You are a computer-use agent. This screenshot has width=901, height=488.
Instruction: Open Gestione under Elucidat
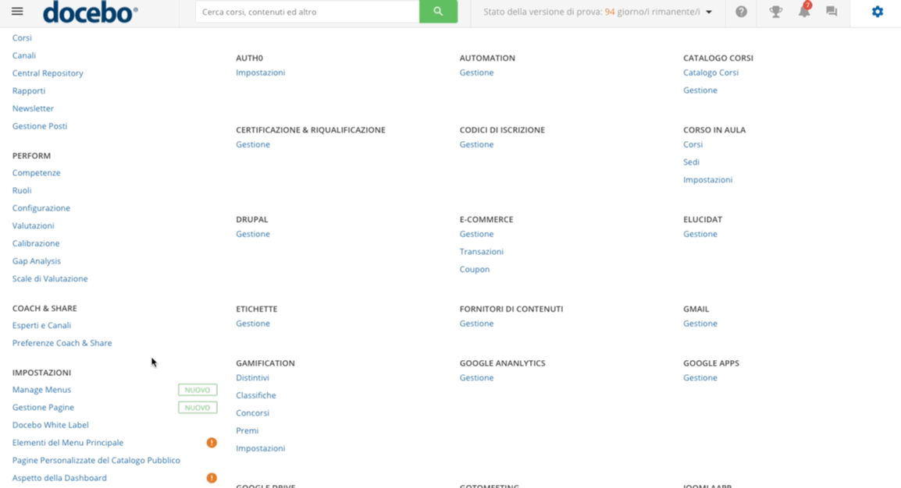700,234
